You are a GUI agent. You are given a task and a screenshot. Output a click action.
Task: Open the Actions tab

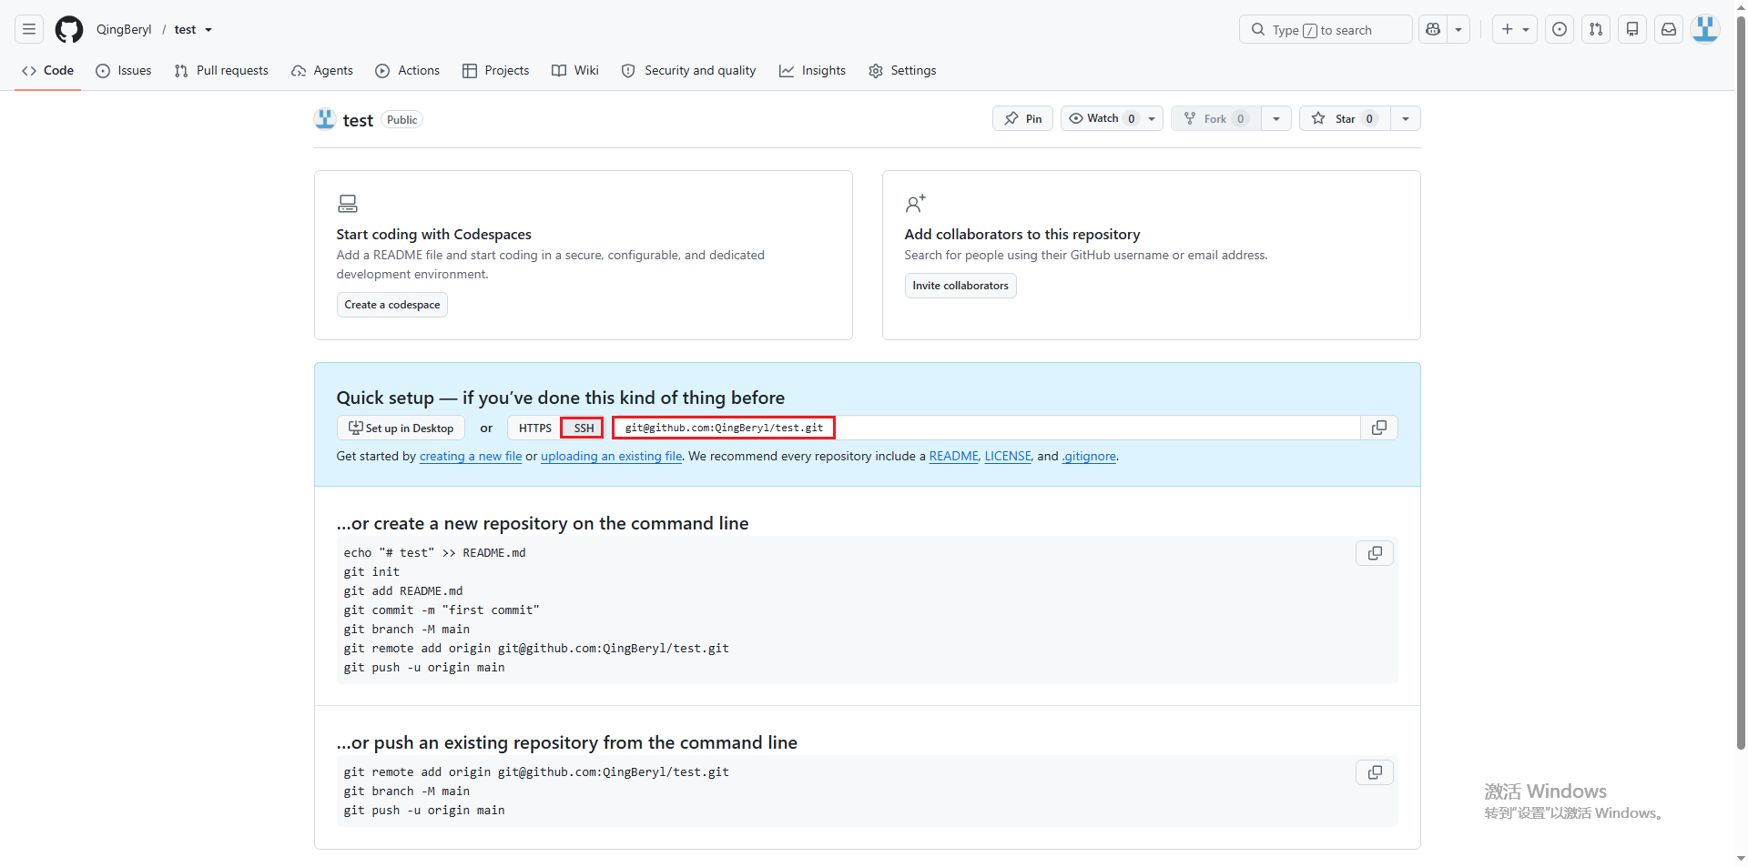(x=408, y=70)
